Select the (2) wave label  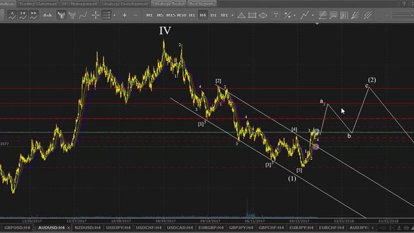(x=372, y=80)
